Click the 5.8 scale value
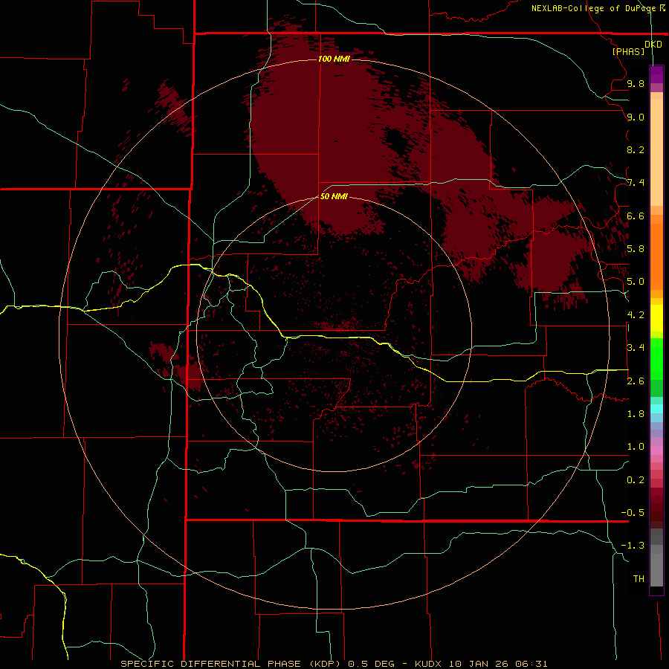669x669 pixels. (636, 249)
